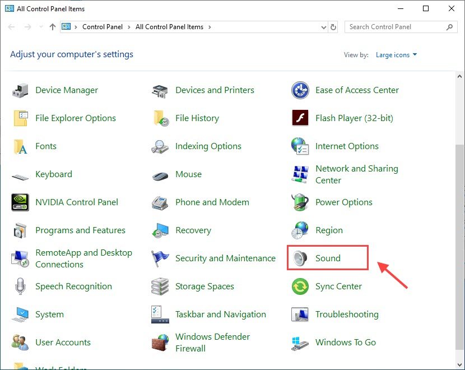Click the search magnifier icon

coord(449,27)
